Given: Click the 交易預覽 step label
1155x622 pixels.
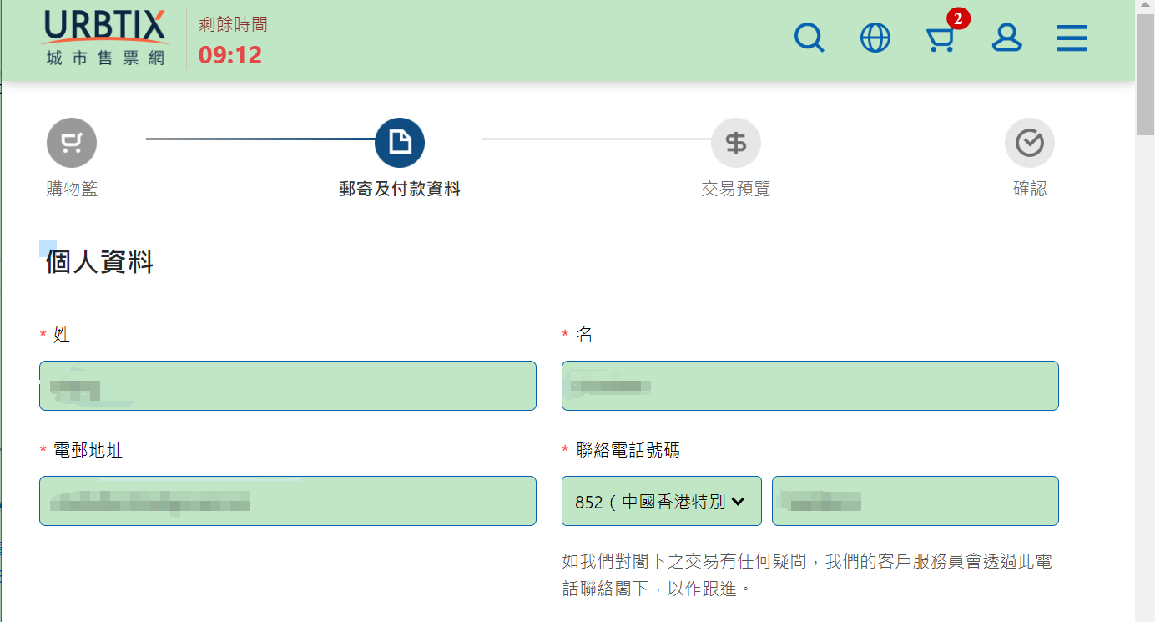Looking at the screenshot, I should (x=735, y=189).
